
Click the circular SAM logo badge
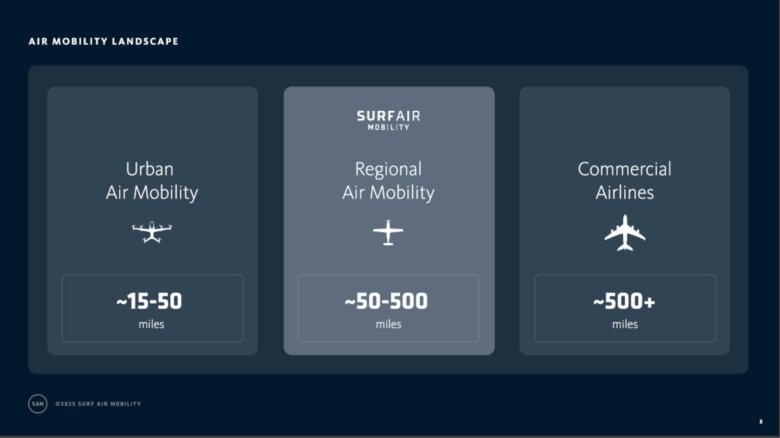pyautogui.click(x=38, y=403)
